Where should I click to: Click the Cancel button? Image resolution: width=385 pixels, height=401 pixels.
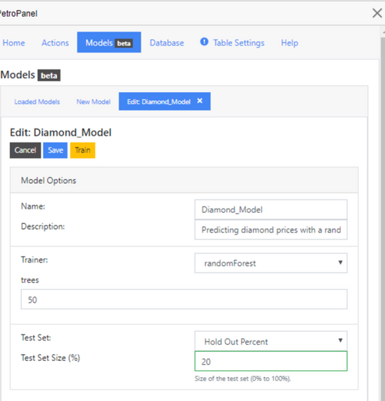coord(25,150)
